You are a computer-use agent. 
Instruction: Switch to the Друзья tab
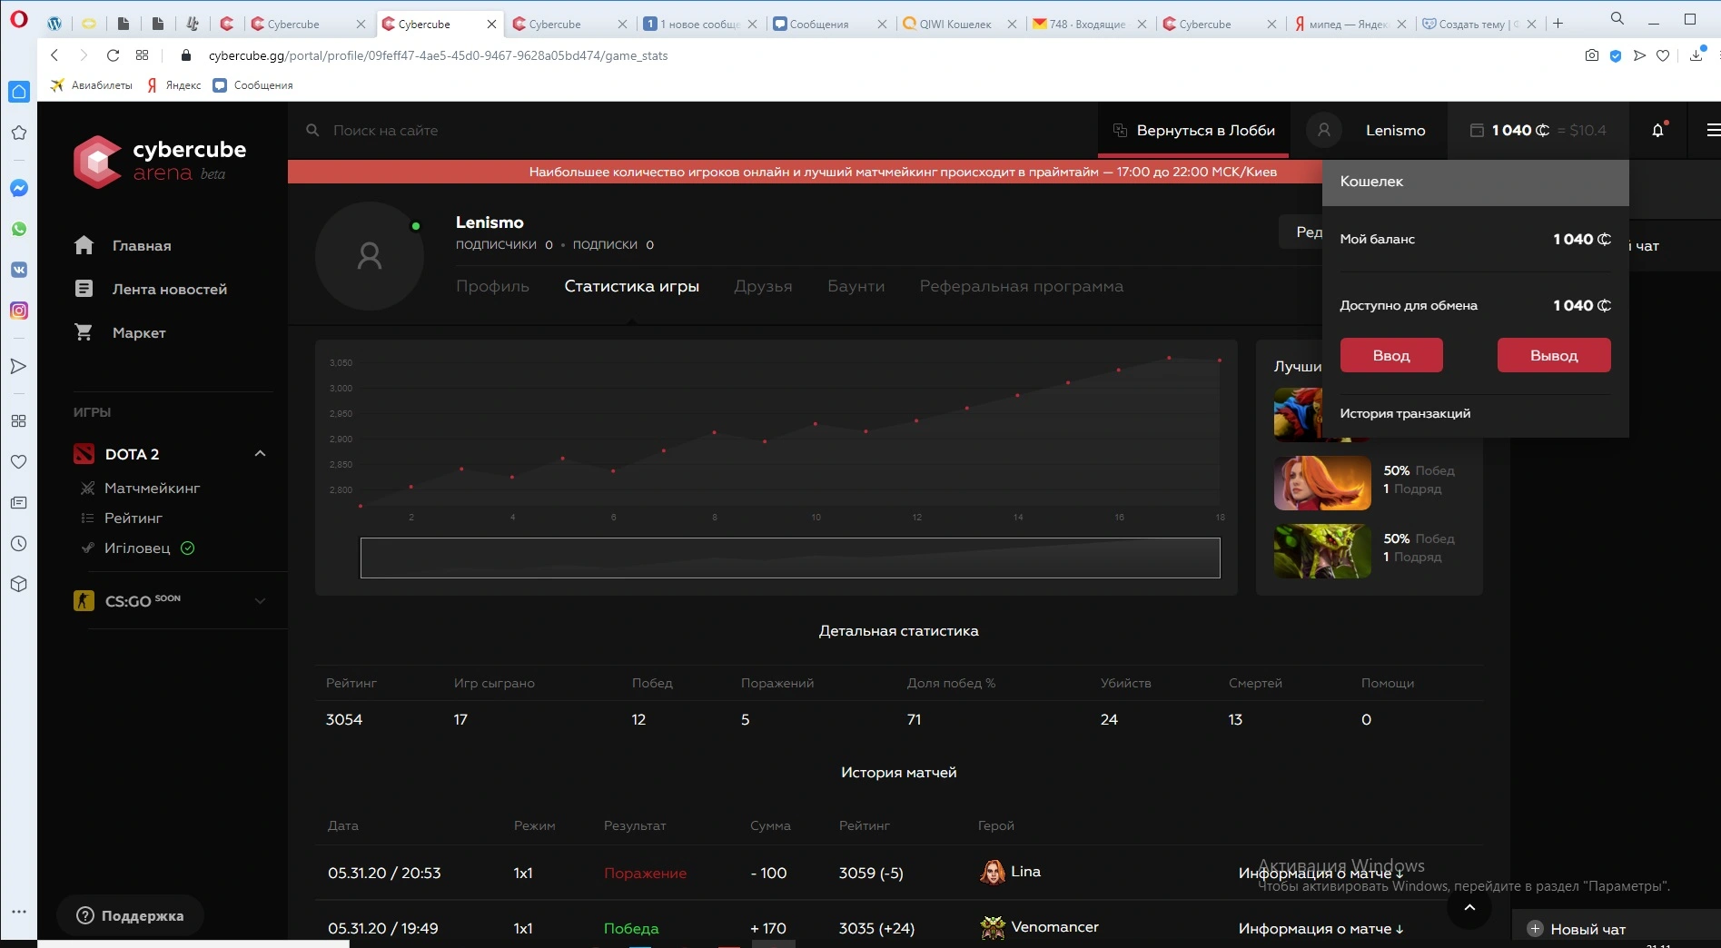pyautogui.click(x=763, y=286)
